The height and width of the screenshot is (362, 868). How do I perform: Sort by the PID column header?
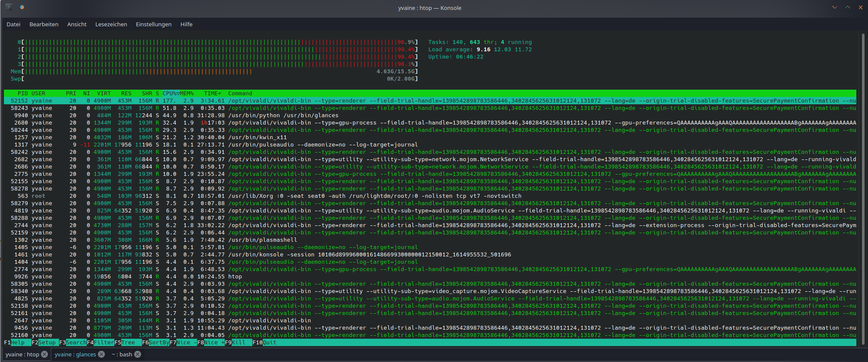[22, 94]
